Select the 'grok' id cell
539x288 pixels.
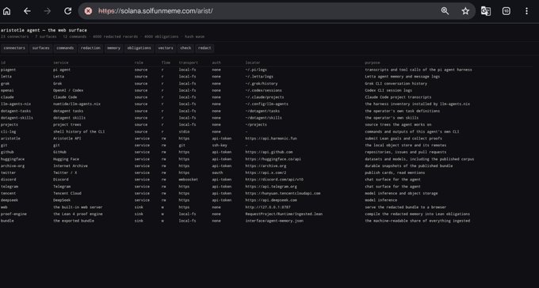(5, 83)
